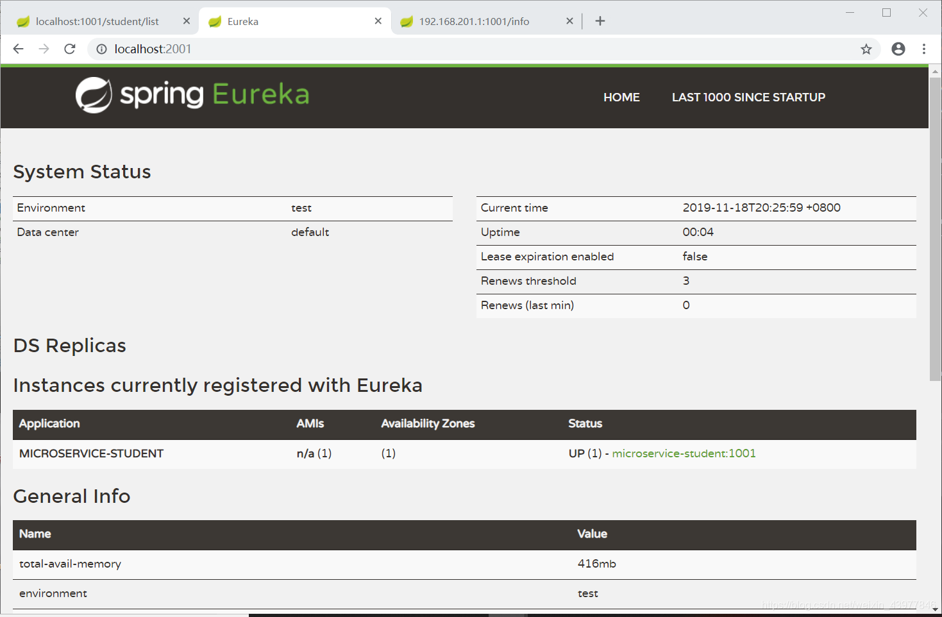Maximize the browser window
Image resolution: width=942 pixels, height=617 pixels.
(x=887, y=13)
